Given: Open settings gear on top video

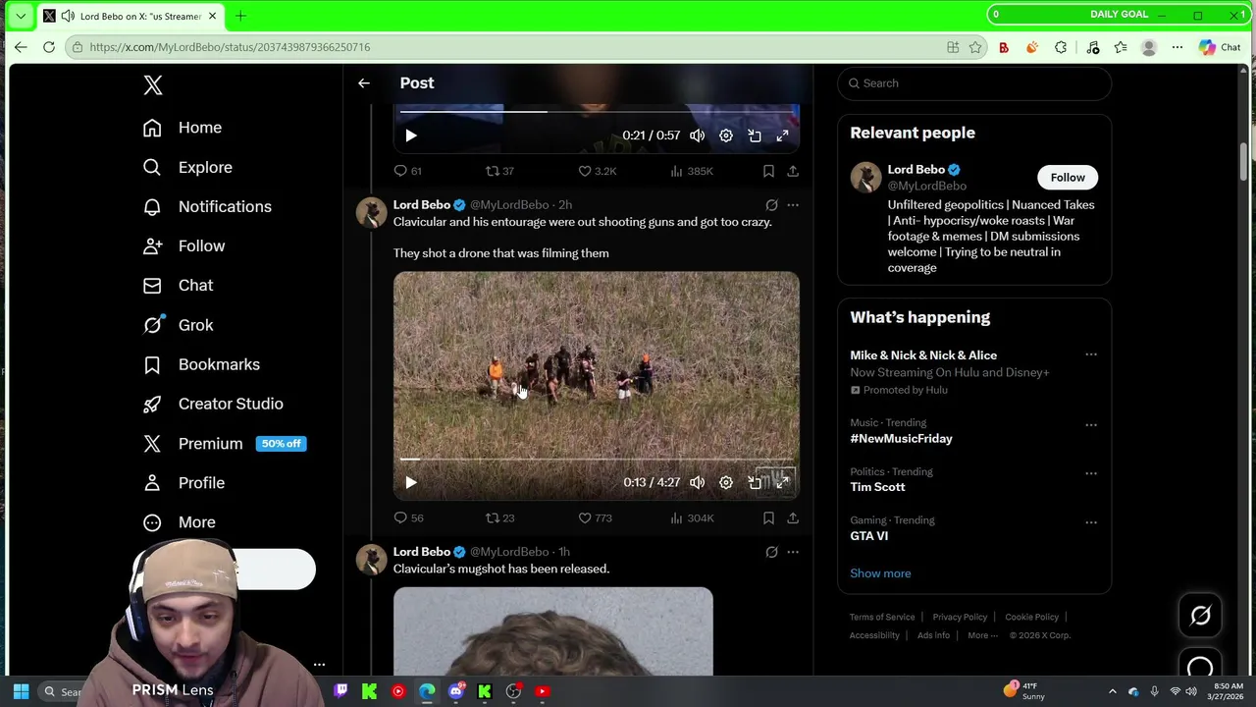Looking at the screenshot, I should pos(726,136).
